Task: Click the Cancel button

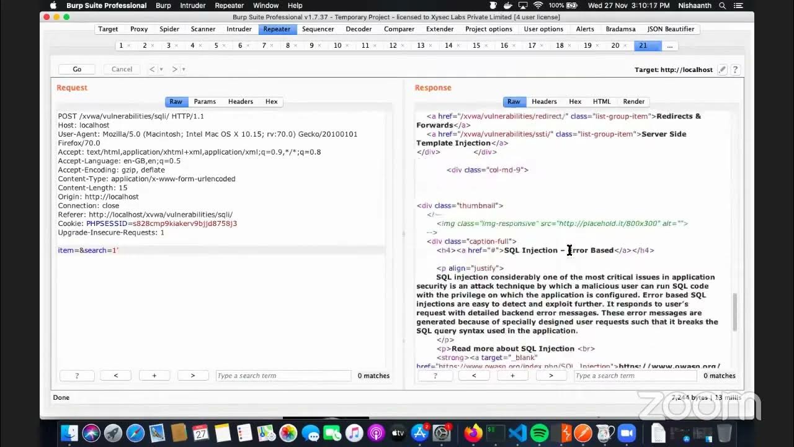Action: pos(122,70)
